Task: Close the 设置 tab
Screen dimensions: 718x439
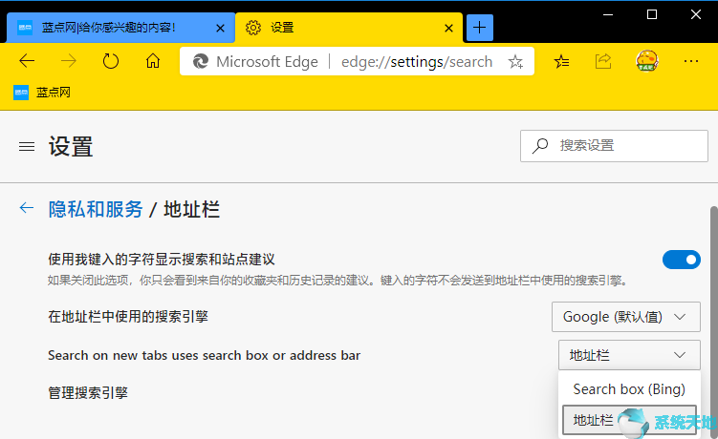Action: point(448,29)
